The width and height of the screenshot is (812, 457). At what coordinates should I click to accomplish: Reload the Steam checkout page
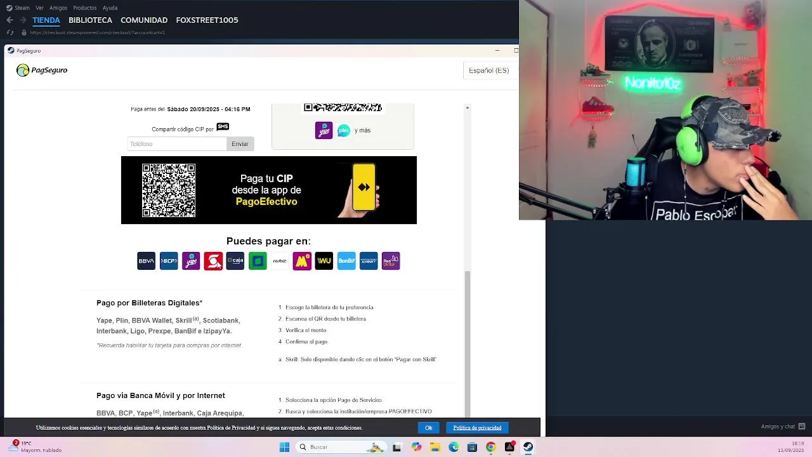[10, 32]
